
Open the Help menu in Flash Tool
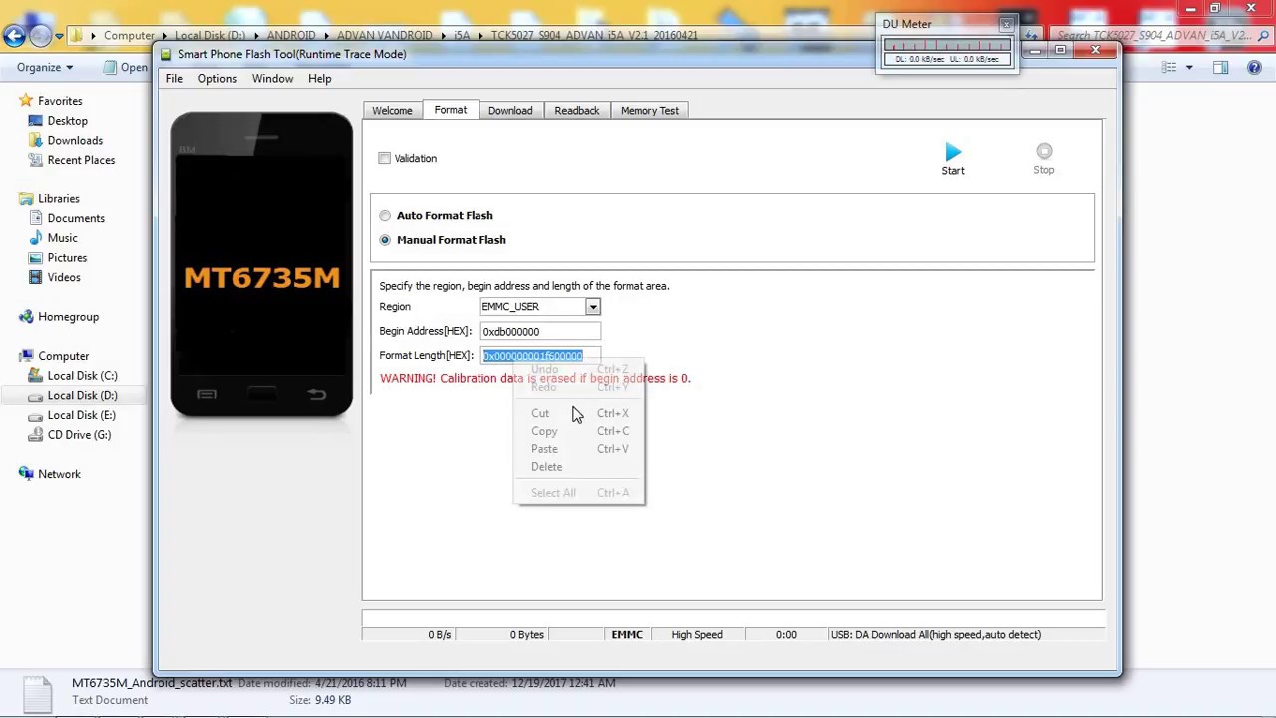320,79
